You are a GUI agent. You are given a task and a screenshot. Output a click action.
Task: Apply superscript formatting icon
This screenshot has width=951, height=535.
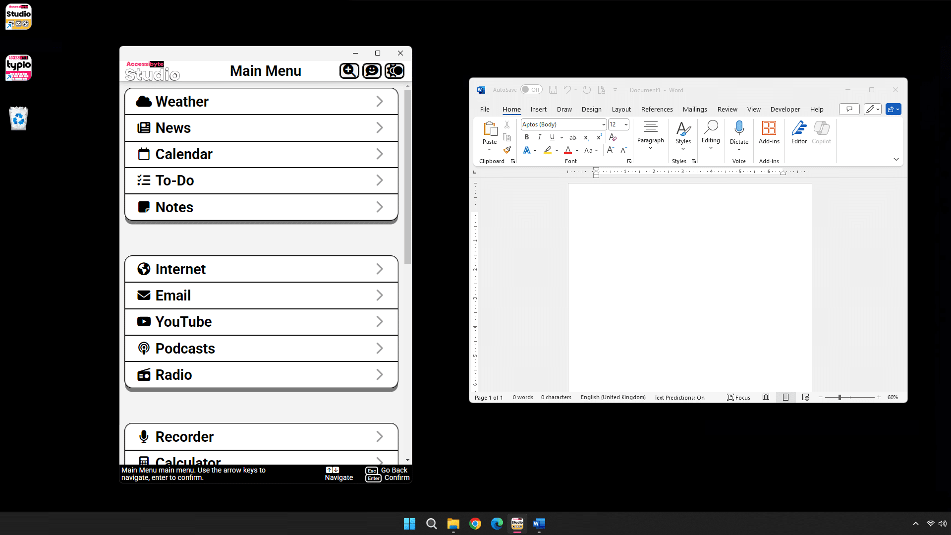coord(599,137)
